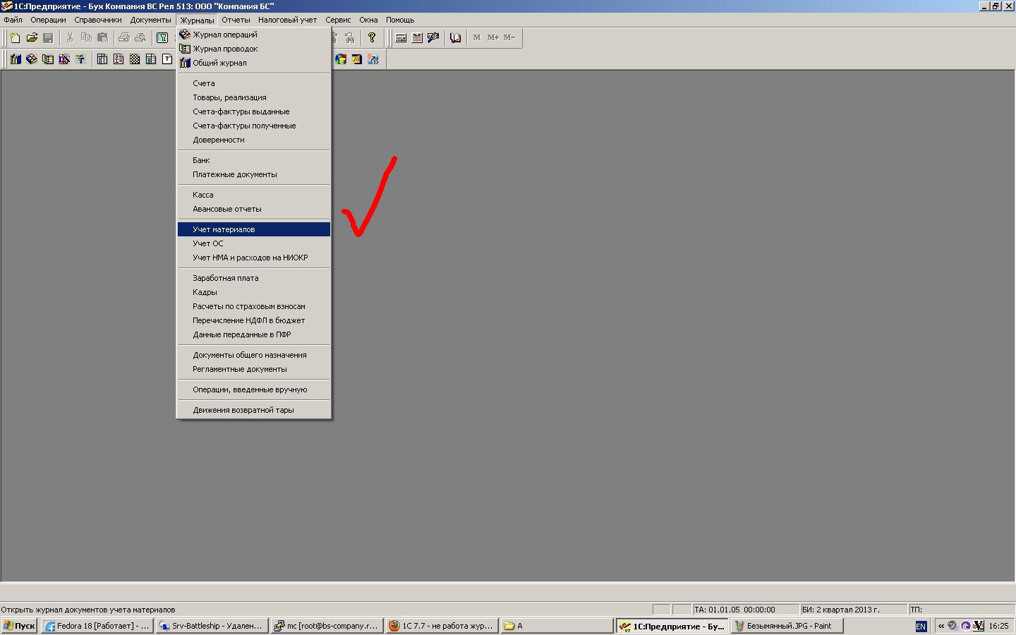The width and height of the screenshot is (1016, 635).
Task: Open Документы общего назначения journal
Action: [x=254, y=355]
